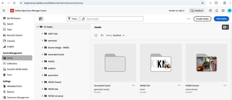Expand the aemcshol folder

(x=42, y=41)
